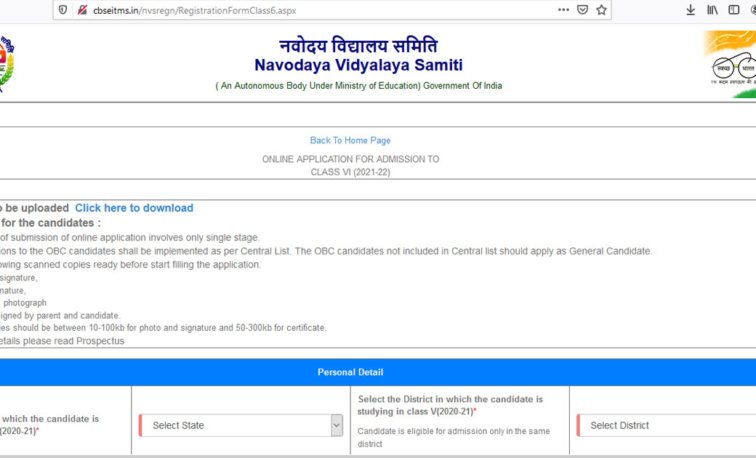Click the Navodaya Vidyalaya Samiti emblem
The width and height of the screenshot is (756, 458).
[x=7, y=64]
